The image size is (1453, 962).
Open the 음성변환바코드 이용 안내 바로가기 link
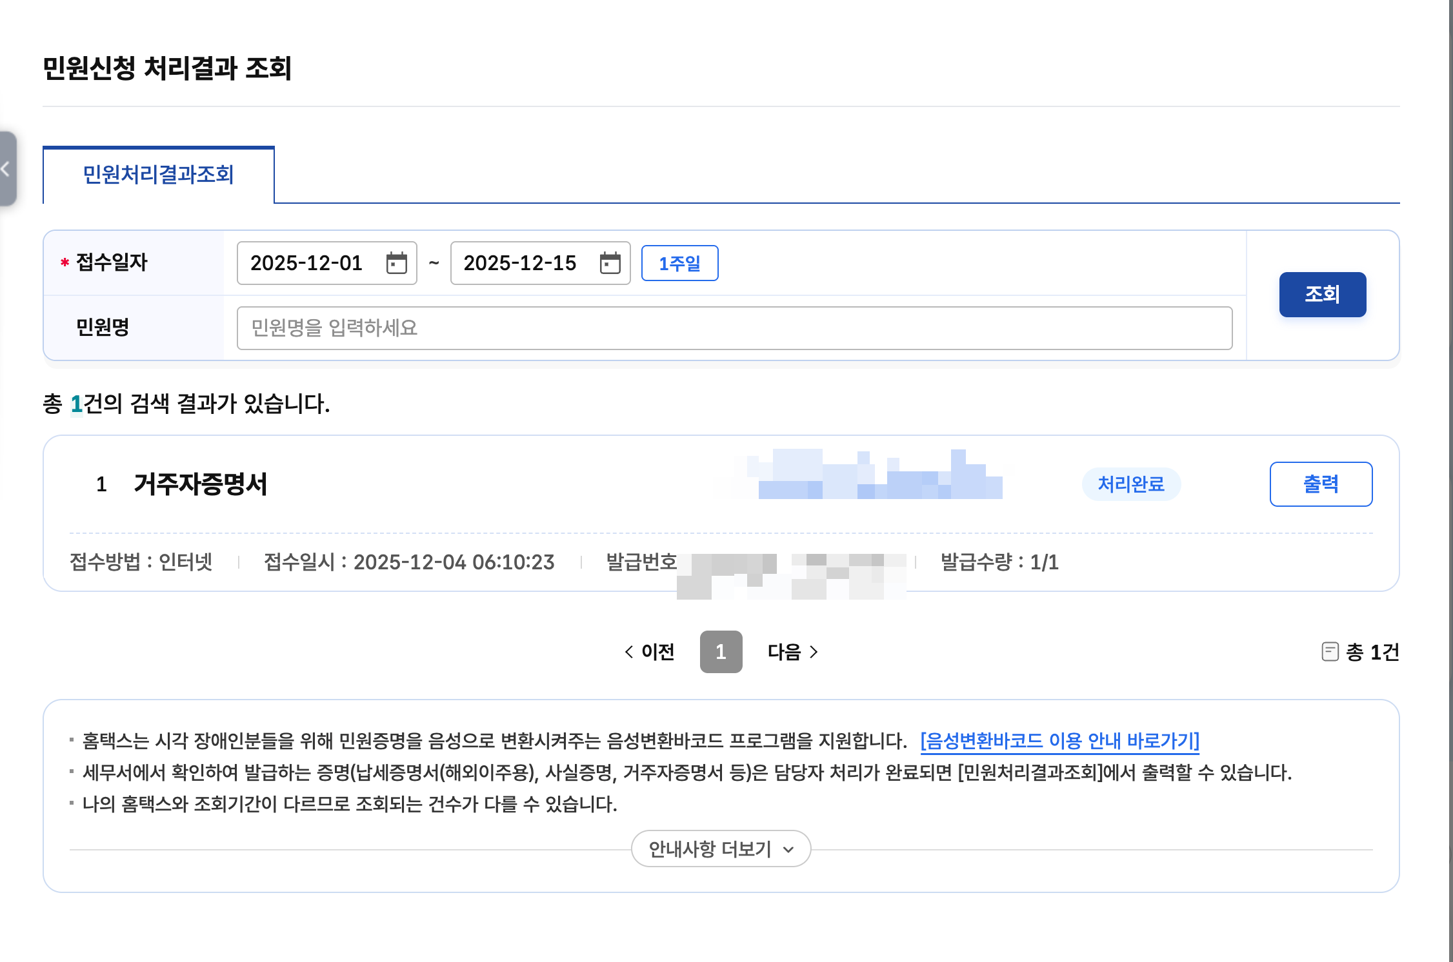[1059, 741]
